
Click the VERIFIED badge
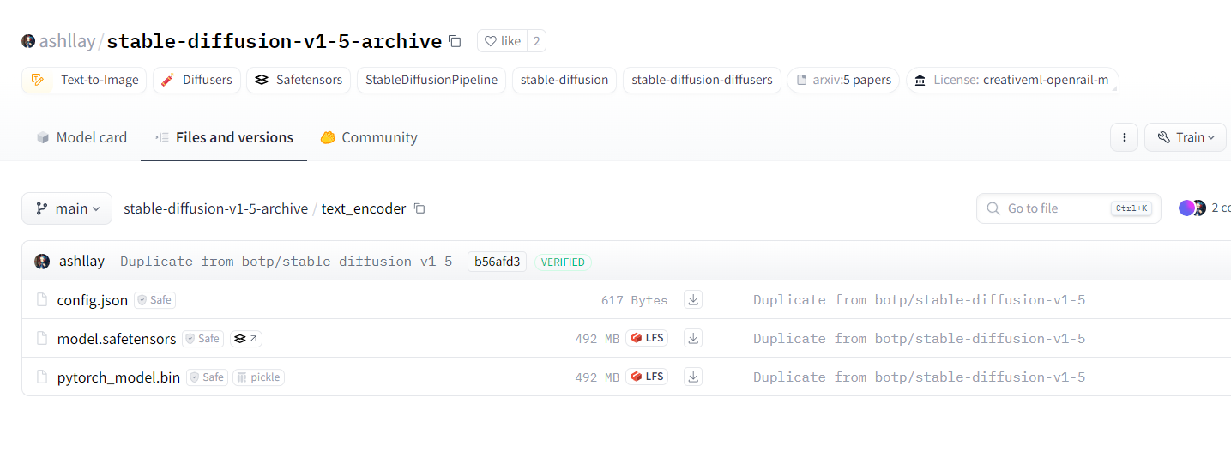(563, 262)
